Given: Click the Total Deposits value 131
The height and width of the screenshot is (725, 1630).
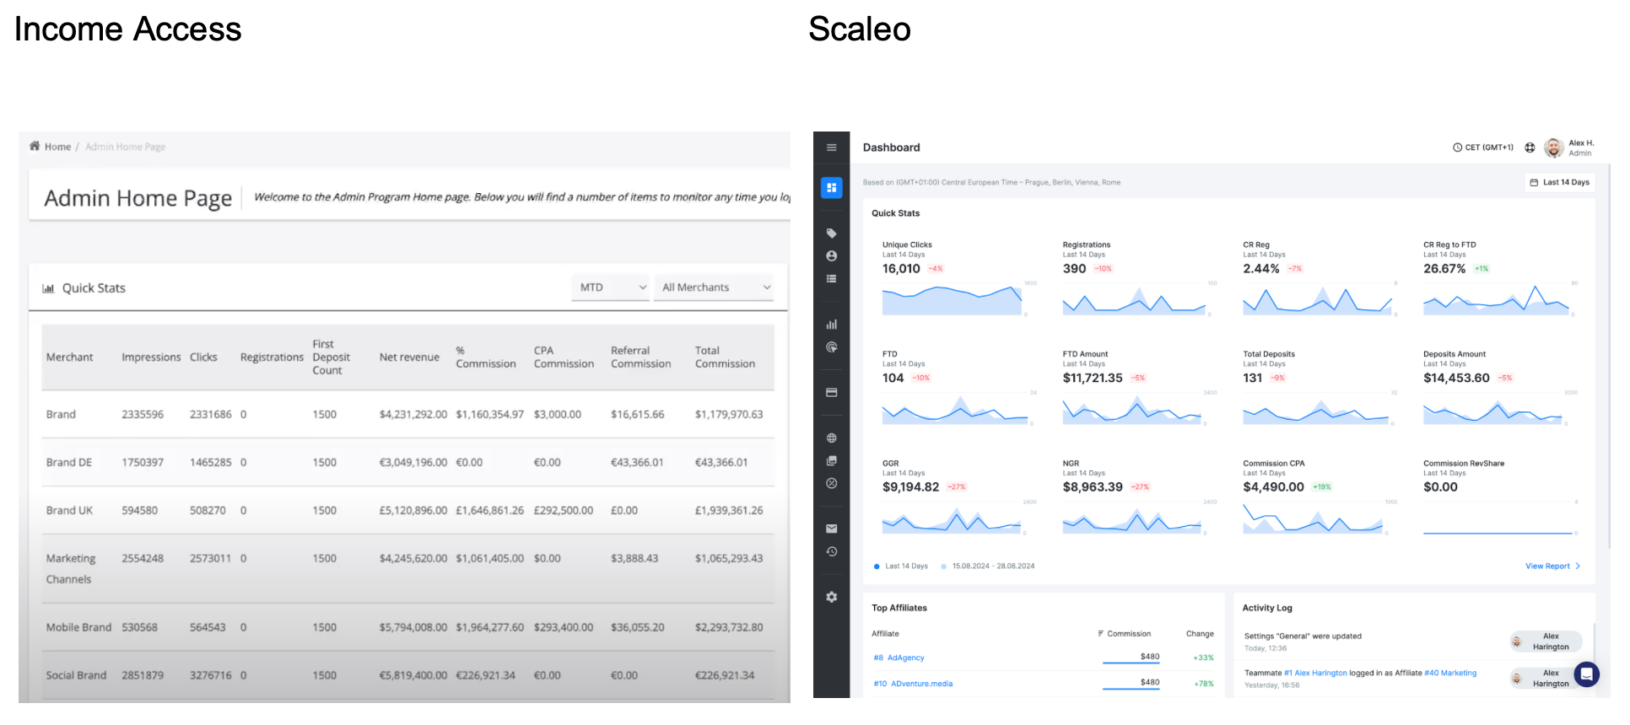Looking at the screenshot, I should click(1252, 379).
